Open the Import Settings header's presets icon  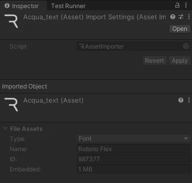[181, 17]
